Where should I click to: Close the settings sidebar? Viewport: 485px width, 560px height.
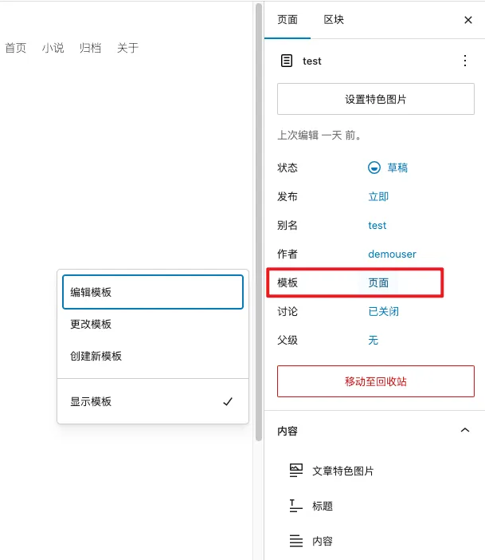coord(468,20)
